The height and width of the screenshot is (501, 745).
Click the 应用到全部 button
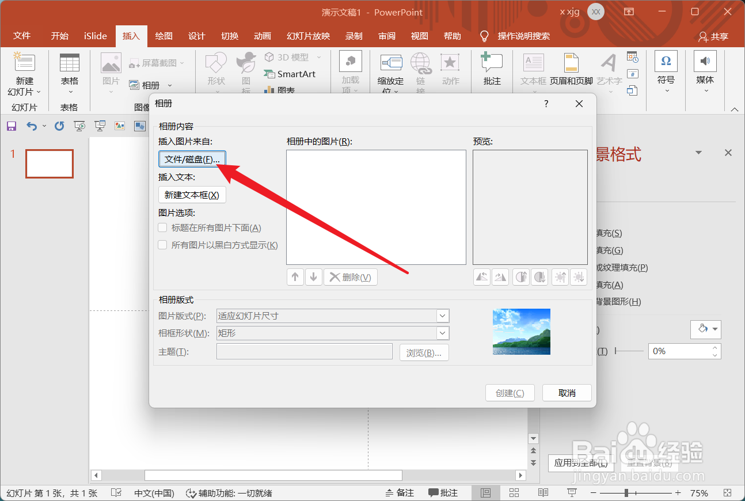(580, 462)
